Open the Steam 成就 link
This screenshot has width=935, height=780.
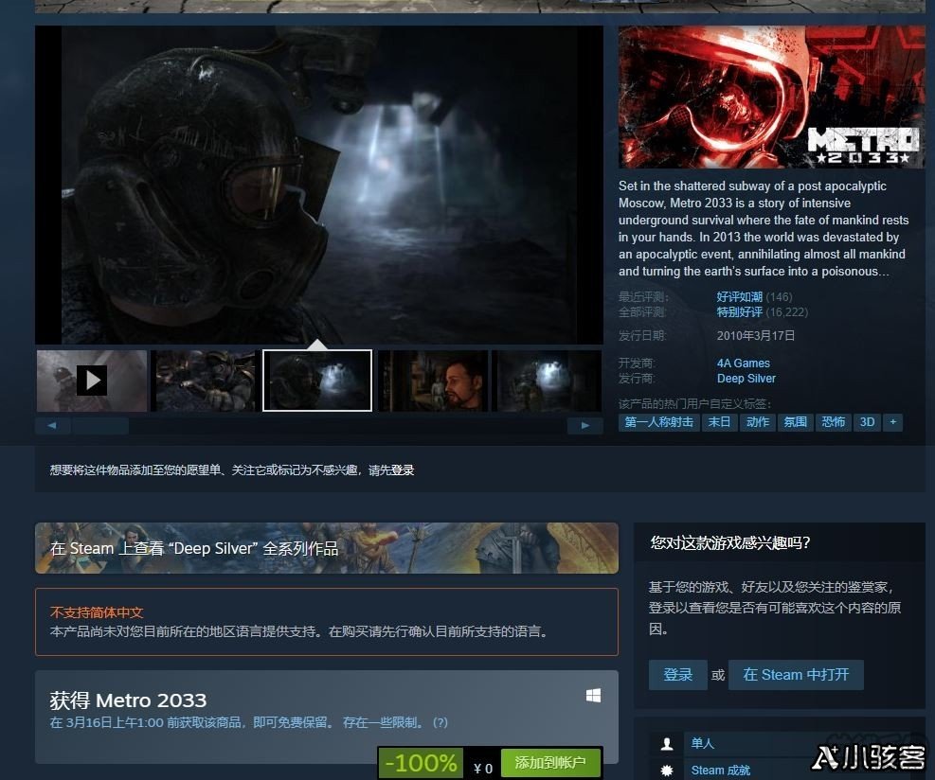[x=720, y=771]
